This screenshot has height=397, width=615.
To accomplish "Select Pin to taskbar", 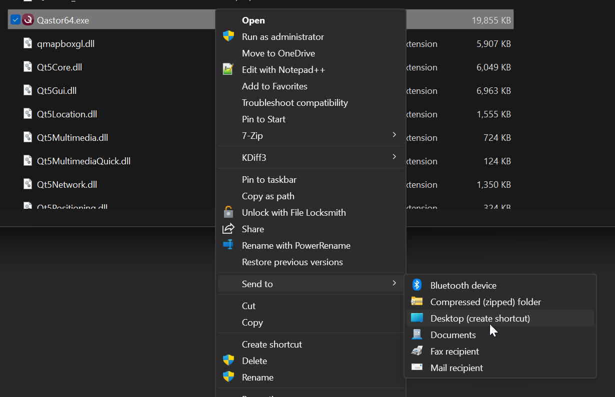I will (x=269, y=179).
